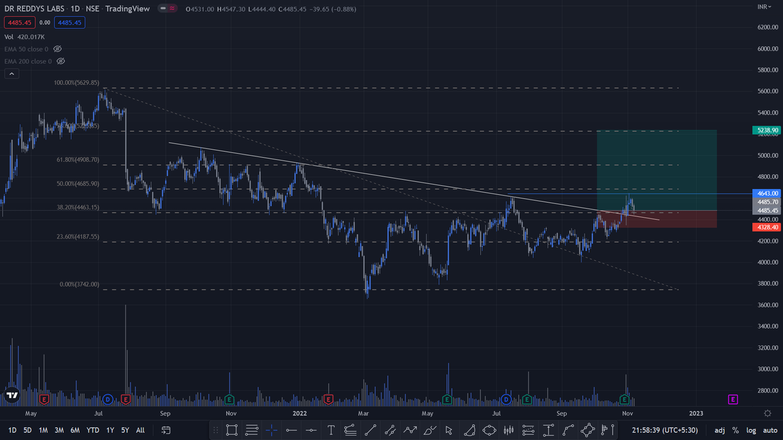Click the D dividend marker near Jul 2022
Viewport: 783px width, 440px height.
click(x=506, y=398)
